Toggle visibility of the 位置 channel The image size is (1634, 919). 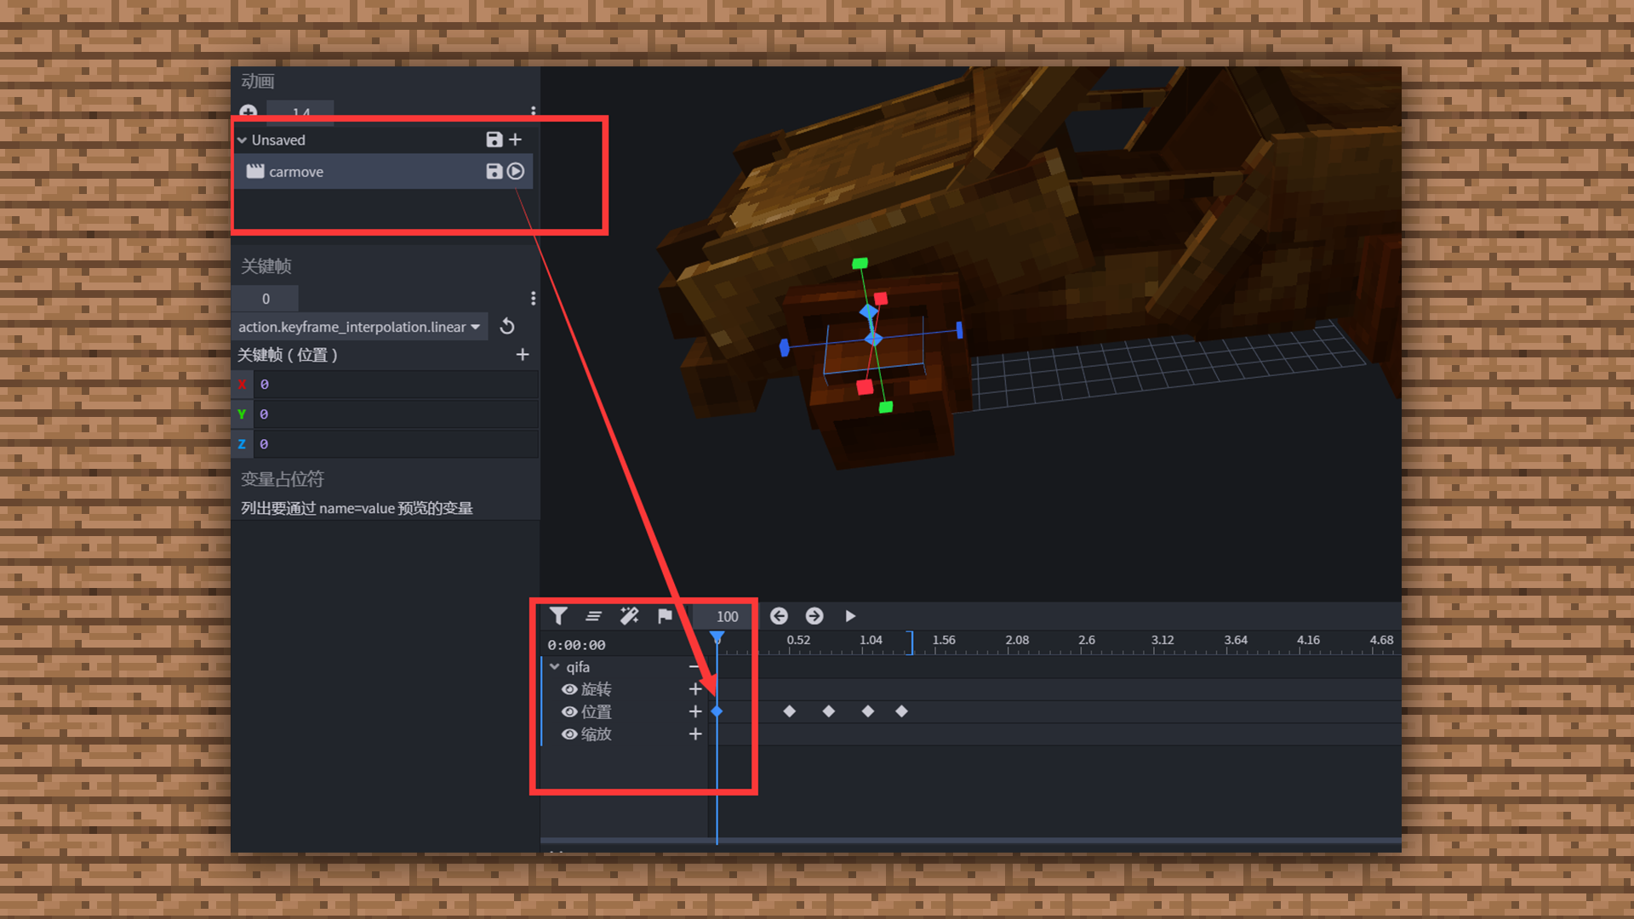(x=569, y=712)
